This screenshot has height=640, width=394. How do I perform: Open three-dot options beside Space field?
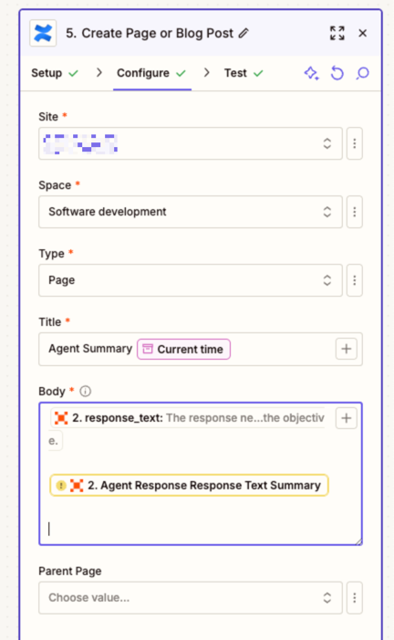[355, 212]
